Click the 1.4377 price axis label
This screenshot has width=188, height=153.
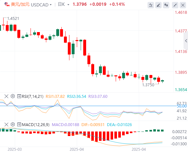(x=181, y=31)
